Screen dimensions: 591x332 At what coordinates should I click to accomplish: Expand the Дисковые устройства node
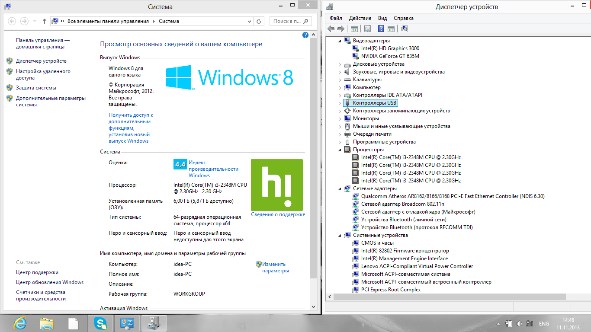pyautogui.click(x=341, y=64)
